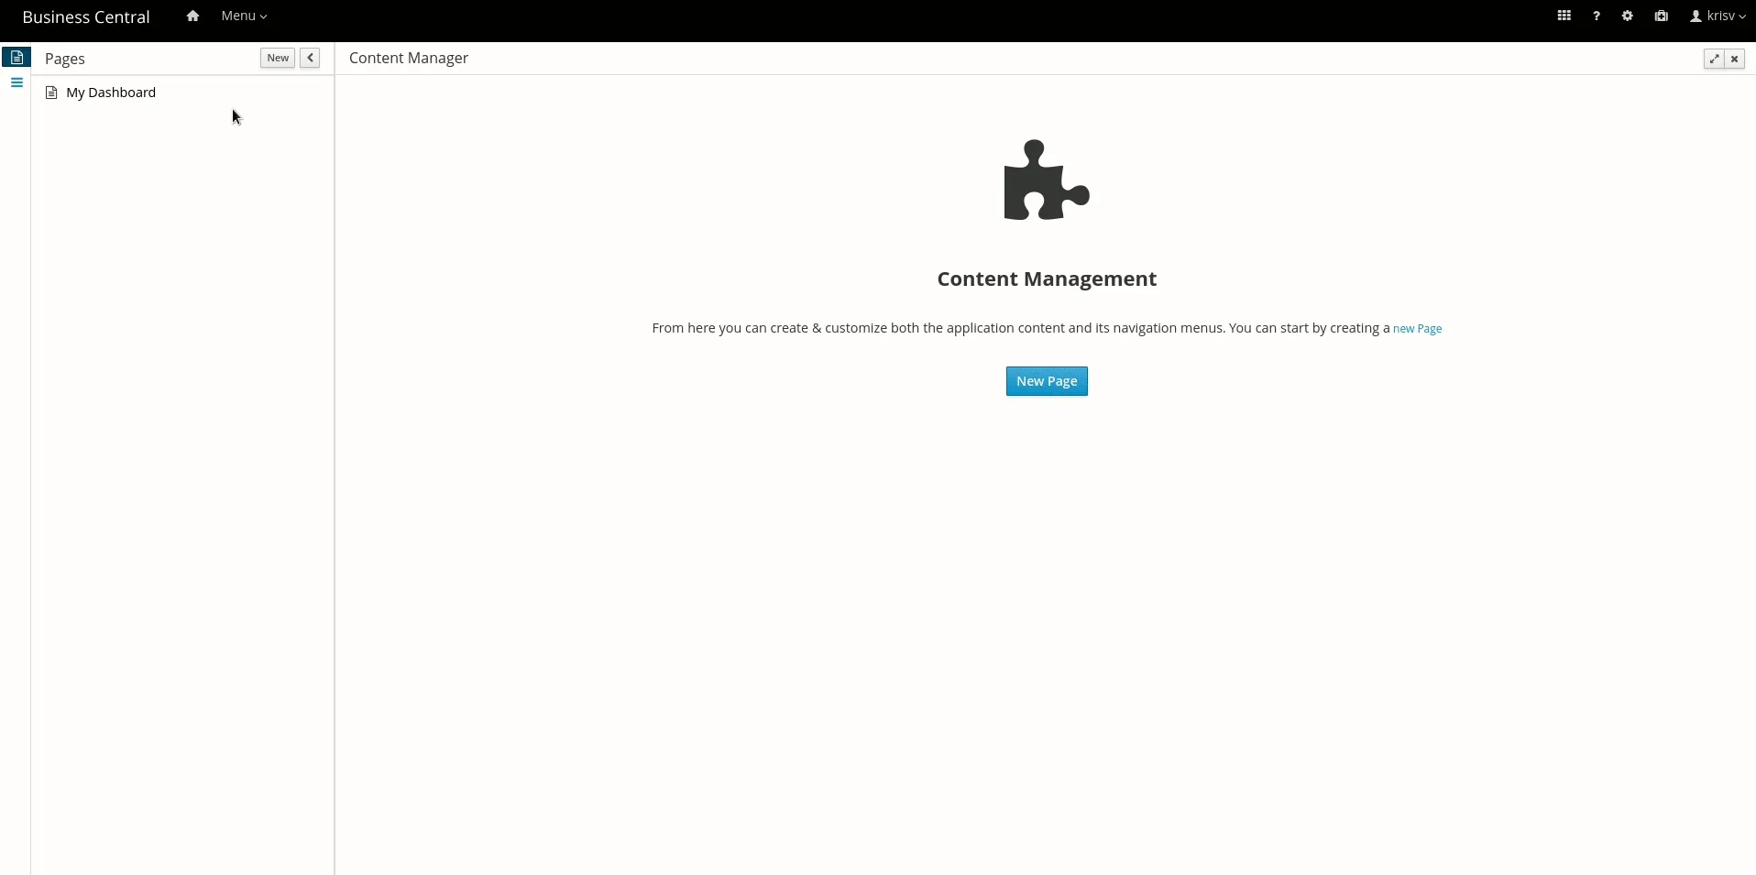Viewport: 1756px width, 875px height.
Task: Open the apps grid icon
Action: click(1564, 16)
